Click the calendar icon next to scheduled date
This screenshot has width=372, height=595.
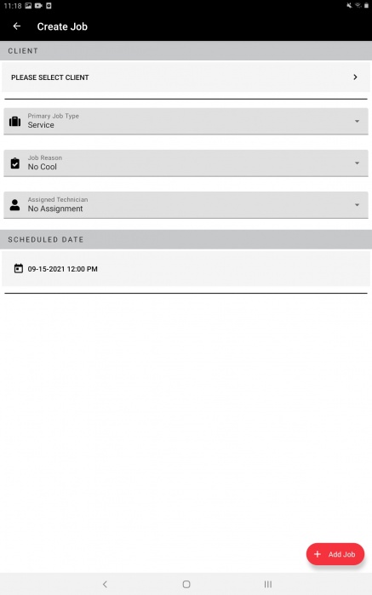point(18,269)
